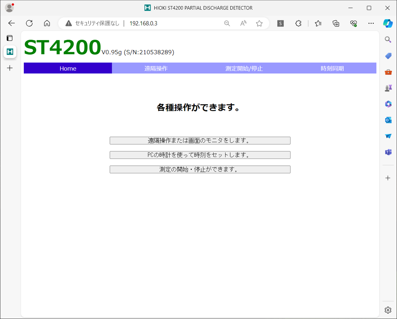This screenshot has width=397, height=319.
Task: Toggle the tab actions menu icon
Action: 10,38
